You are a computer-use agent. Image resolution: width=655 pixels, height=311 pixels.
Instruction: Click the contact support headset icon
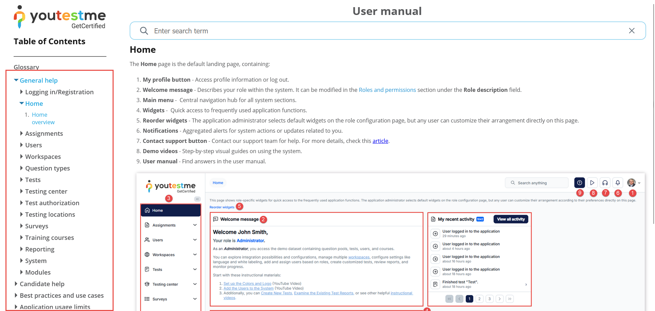[x=605, y=183]
